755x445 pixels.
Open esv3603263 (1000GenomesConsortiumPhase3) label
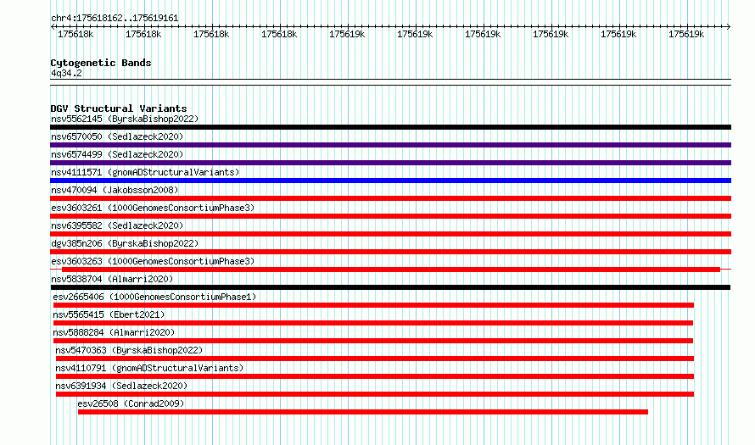click(x=153, y=261)
